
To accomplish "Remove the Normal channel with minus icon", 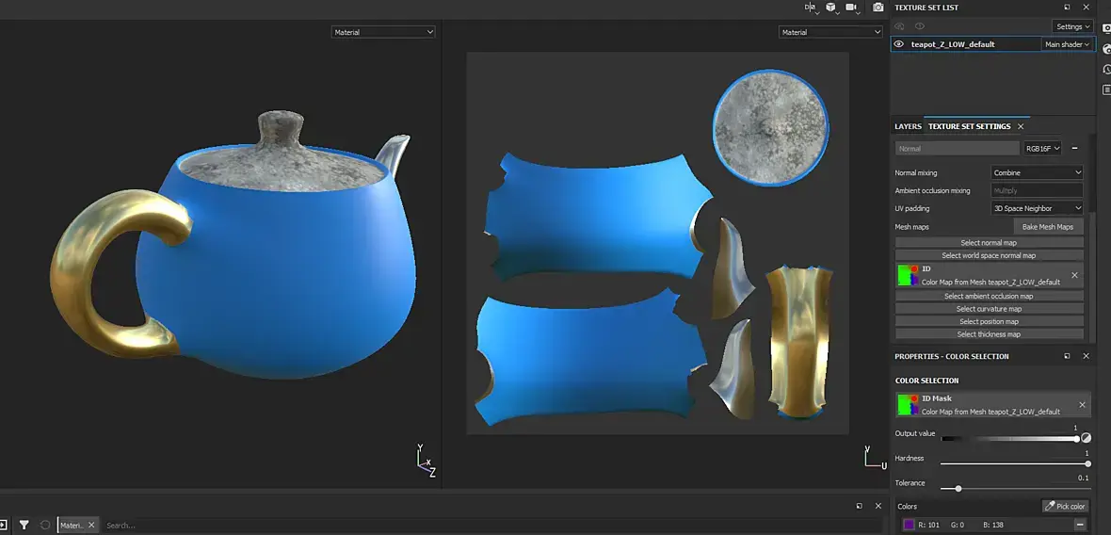I will pyautogui.click(x=1075, y=148).
